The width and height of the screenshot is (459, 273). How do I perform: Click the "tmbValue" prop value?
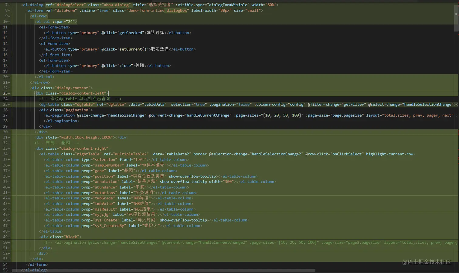tap(104, 204)
